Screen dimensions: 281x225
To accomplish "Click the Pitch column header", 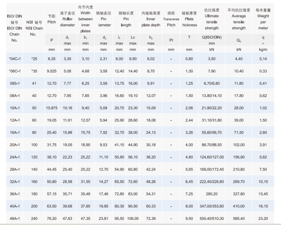I will coord(52,19).
